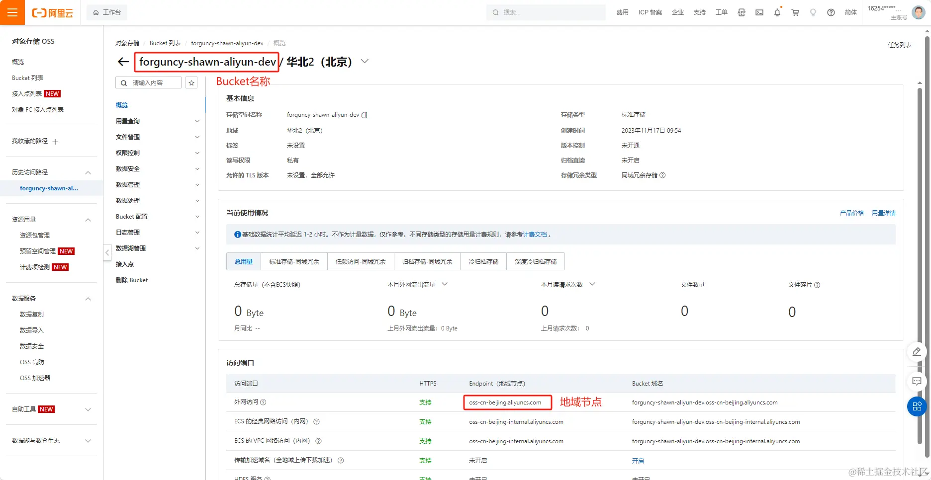The height and width of the screenshot is (480, 931).
Task: Click the 阿里云 logo
Action: click(52, 13)
